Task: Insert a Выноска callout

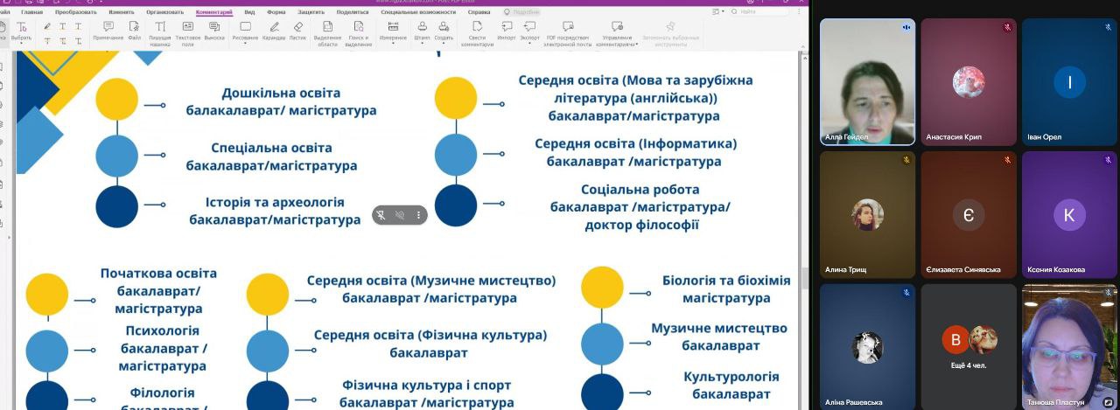Action: point(214,31)
